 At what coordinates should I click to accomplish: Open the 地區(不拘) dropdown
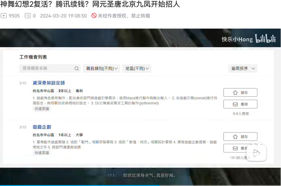tap(137, 68)
